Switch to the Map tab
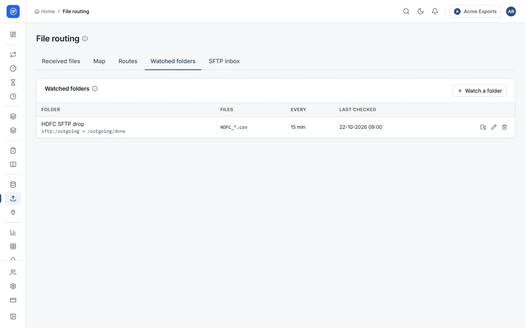525x328 pixels. point(99,61)
